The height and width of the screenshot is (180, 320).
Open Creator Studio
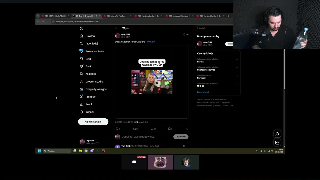[91, 82]
